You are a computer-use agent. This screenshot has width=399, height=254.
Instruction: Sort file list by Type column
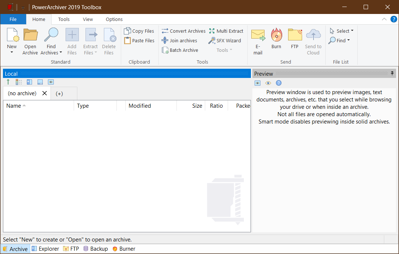pyautogui.click(x=95, y=105)
